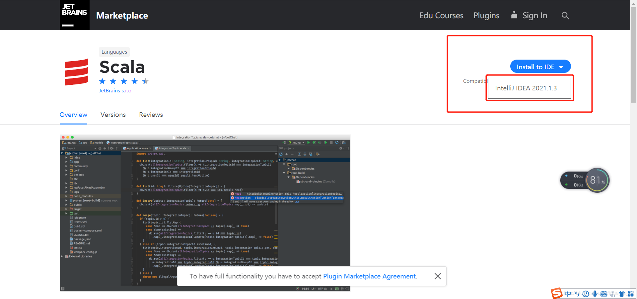
Task: Toggle Chinese/English mode 中 icon
Action: click(568, 294)
